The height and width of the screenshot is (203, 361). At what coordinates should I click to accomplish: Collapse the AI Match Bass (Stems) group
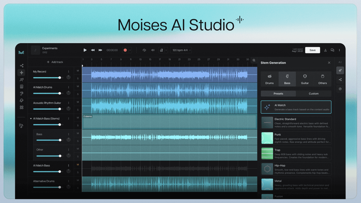click(31, 119)
